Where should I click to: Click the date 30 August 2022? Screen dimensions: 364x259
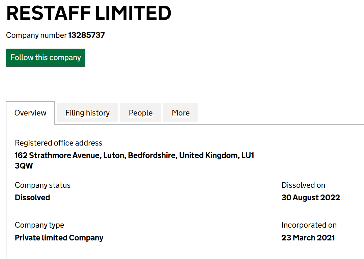311,198
